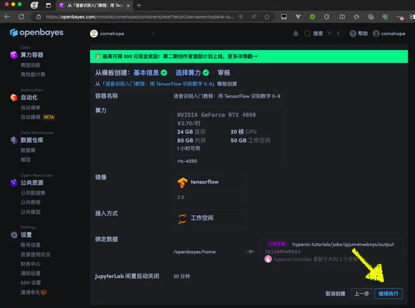Open hyperai-tutorials output path link
415x308 pixels.
pyautogui.click(x=343, y=244)
